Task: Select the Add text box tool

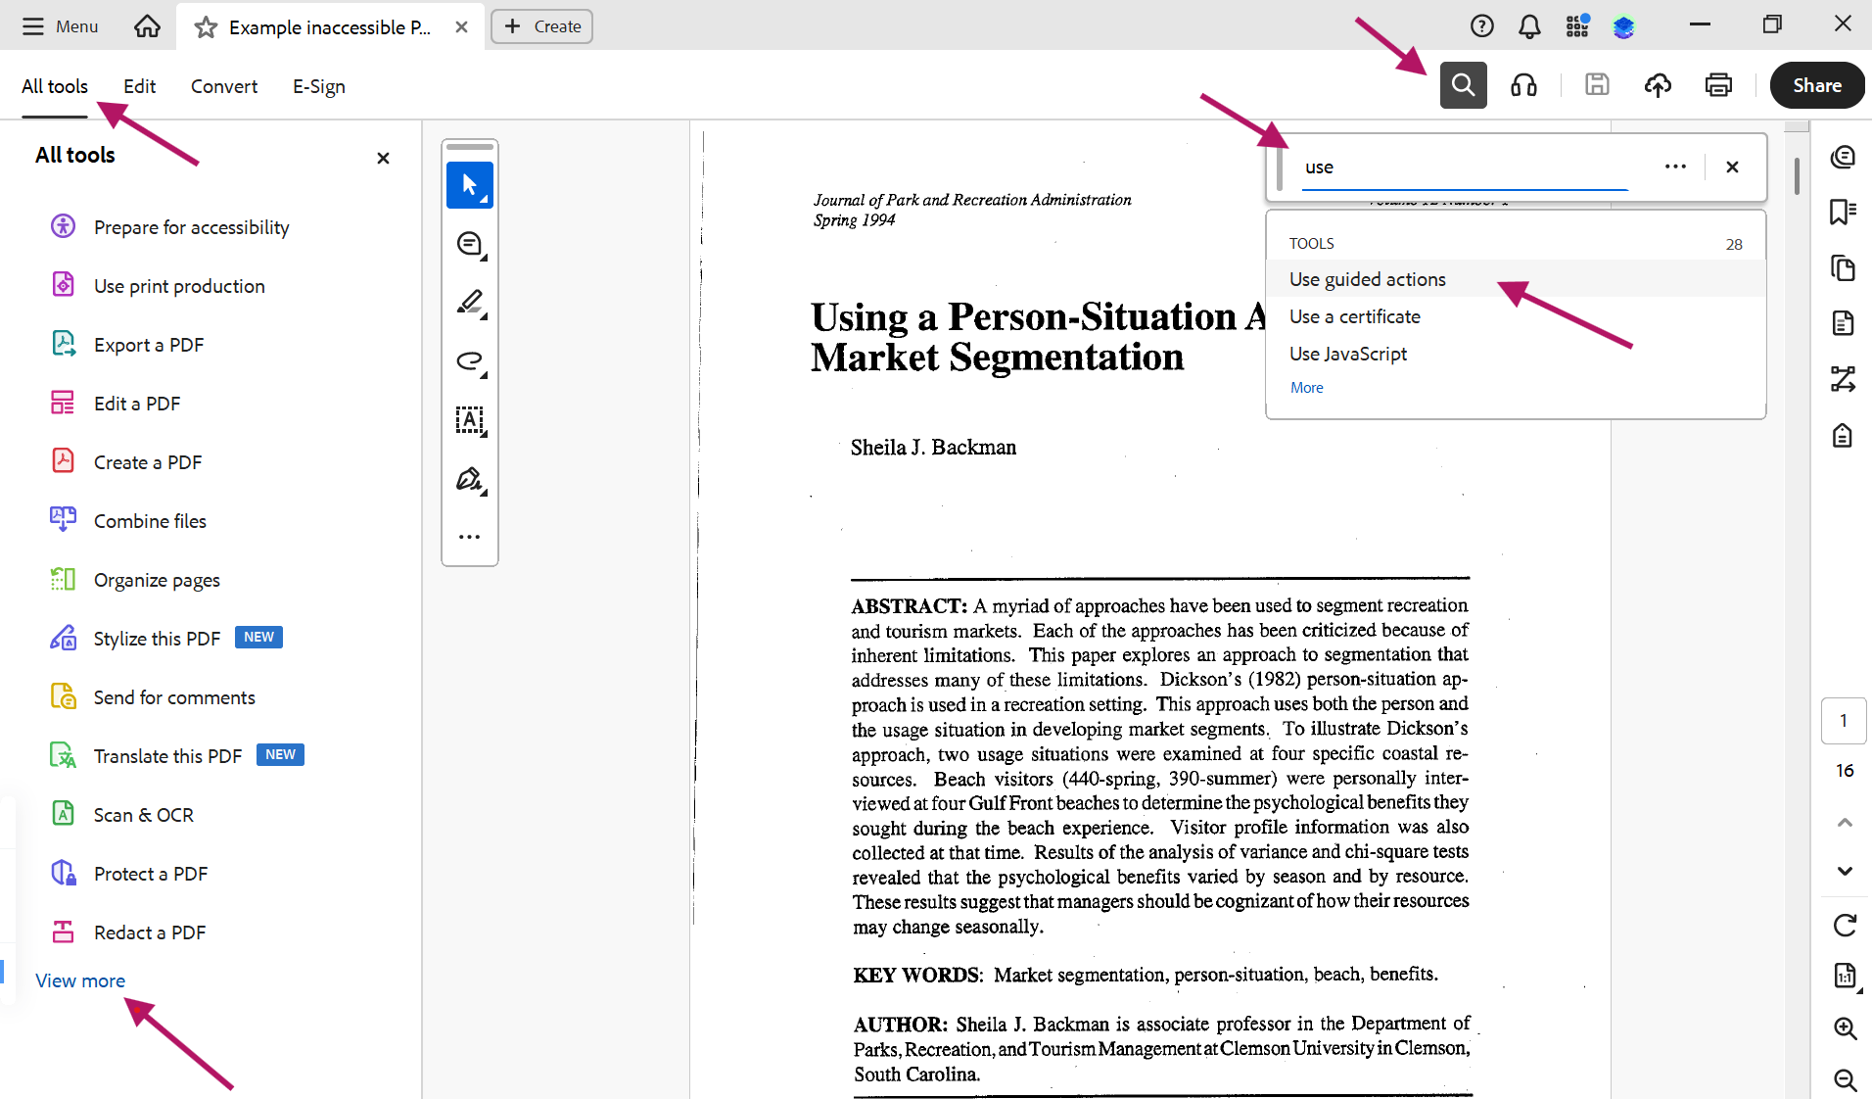Action: click(470, 420)
